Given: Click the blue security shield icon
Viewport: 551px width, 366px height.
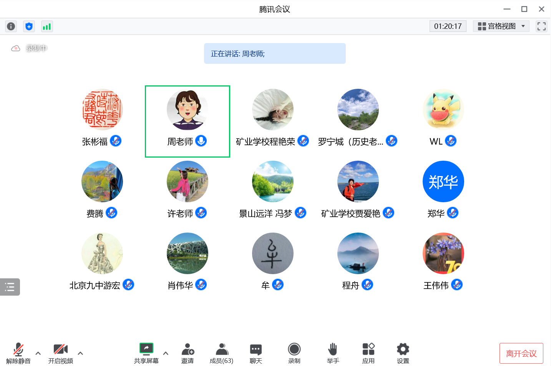Looking at the screenshot, I should (x=29, y=26).
